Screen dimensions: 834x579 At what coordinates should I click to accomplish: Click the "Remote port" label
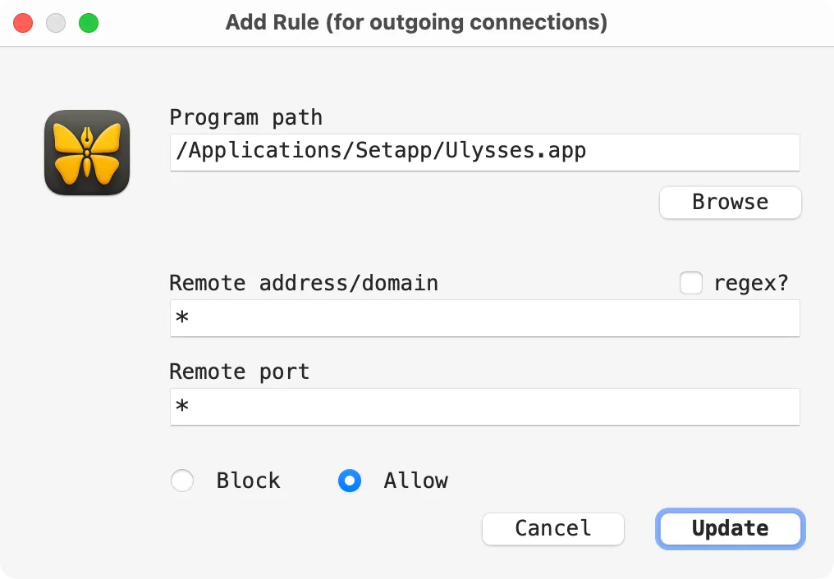[x=240, y=372]
